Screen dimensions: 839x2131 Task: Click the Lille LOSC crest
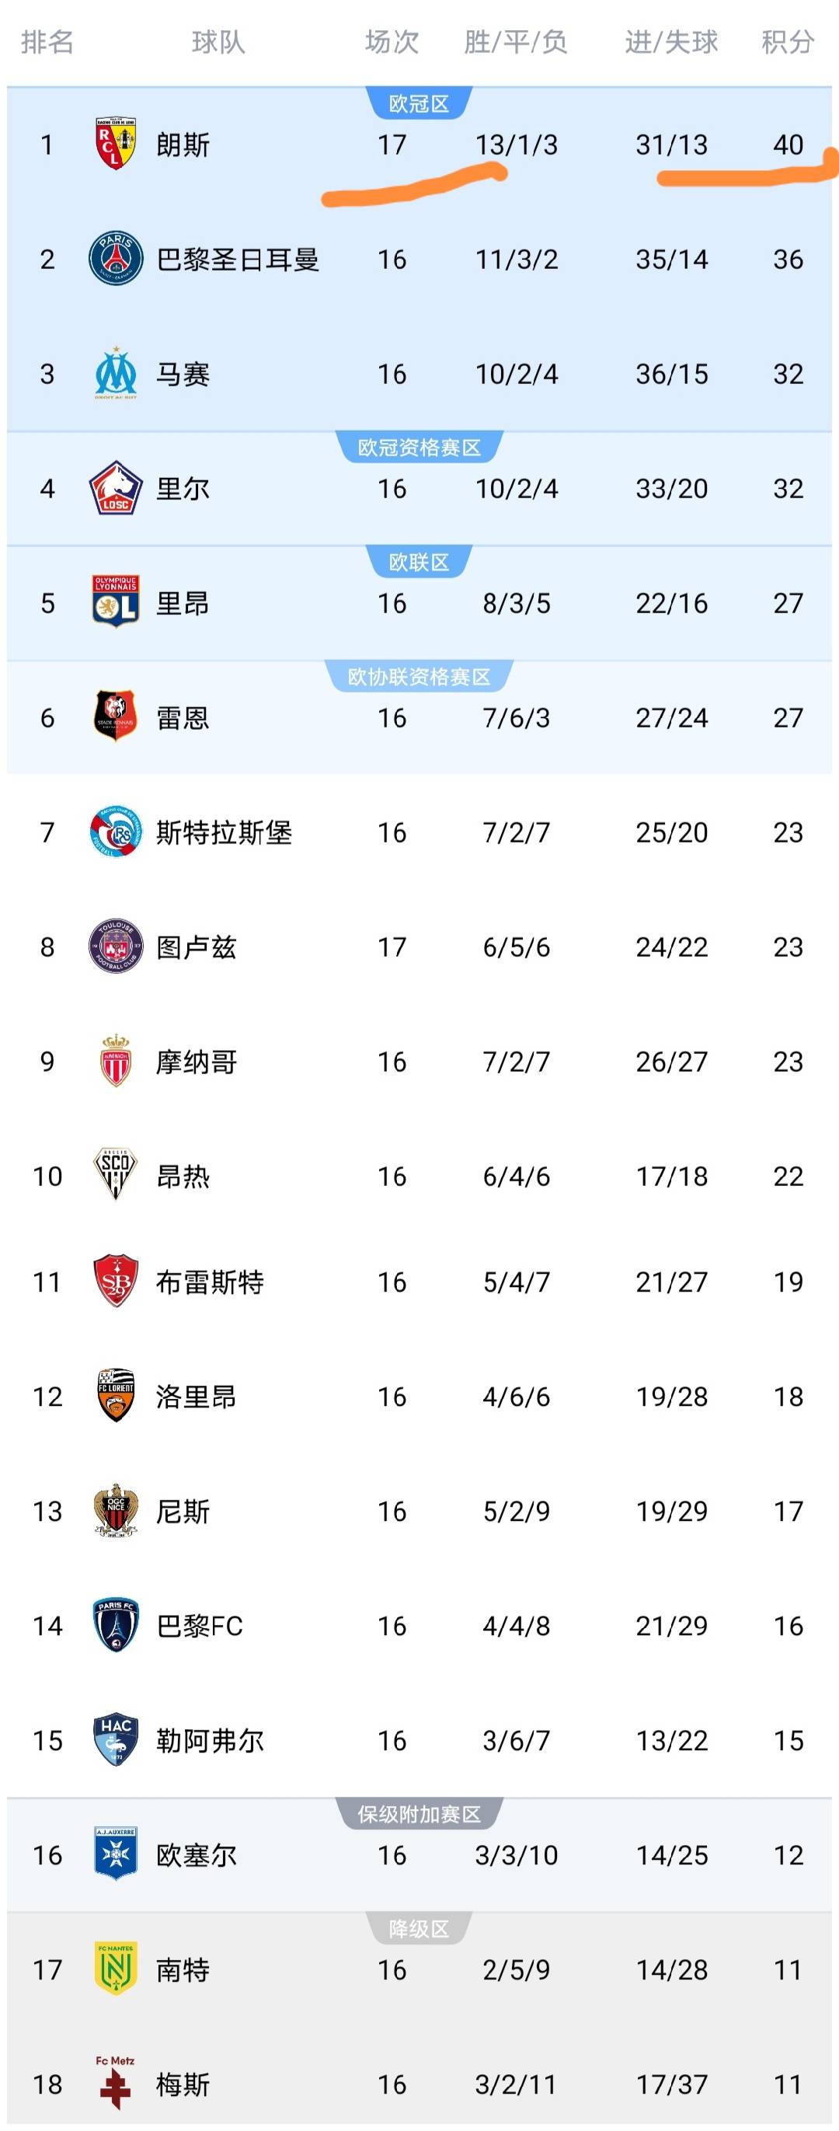tap(115, 488)
